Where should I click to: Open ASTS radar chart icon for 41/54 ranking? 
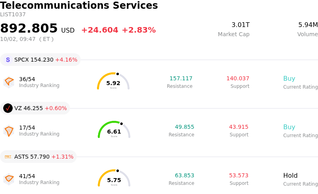9,179
